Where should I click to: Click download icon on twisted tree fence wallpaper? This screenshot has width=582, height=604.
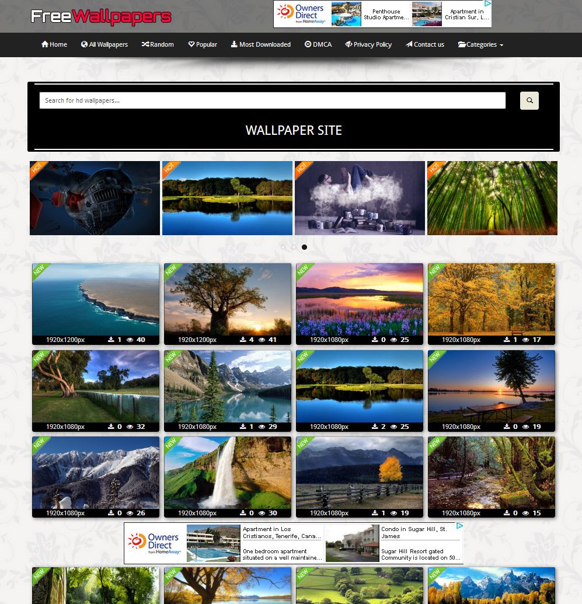[111, 427]
